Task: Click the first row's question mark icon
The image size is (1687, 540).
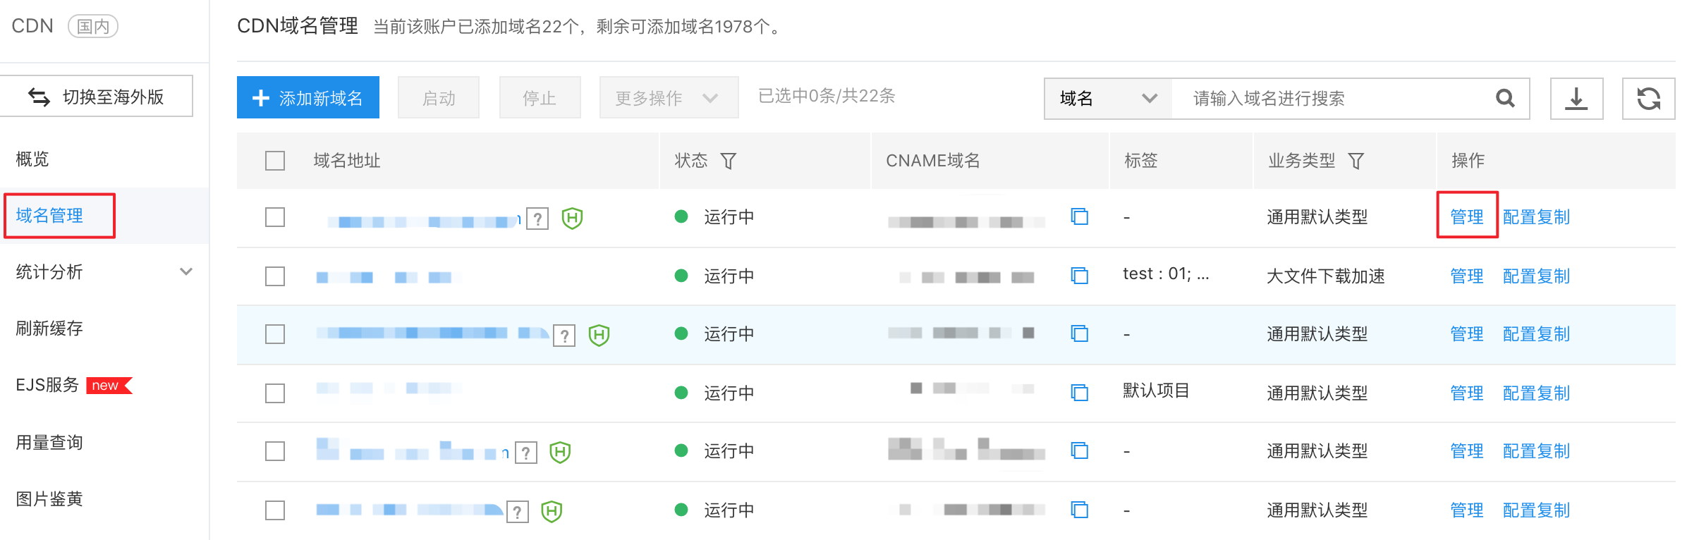Action: 537,219
